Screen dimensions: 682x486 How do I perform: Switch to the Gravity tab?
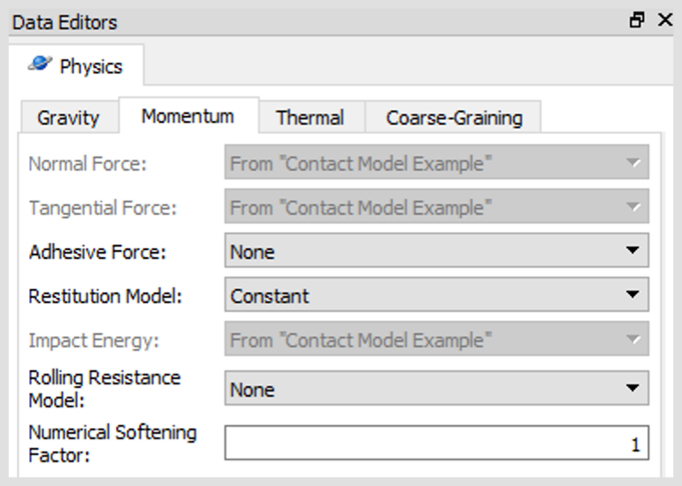[x=69, y=118]
